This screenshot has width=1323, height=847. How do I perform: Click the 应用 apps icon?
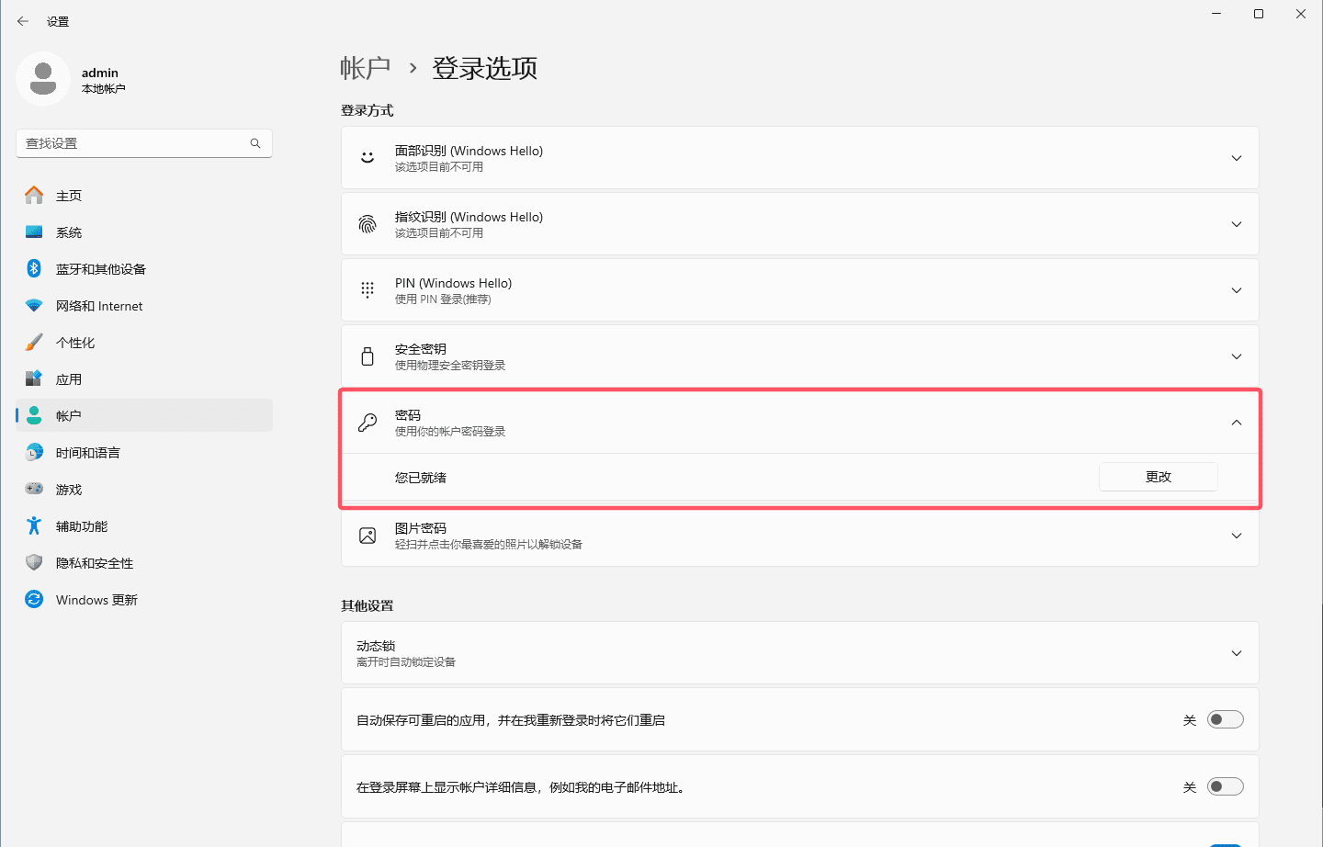coord(34,378)
